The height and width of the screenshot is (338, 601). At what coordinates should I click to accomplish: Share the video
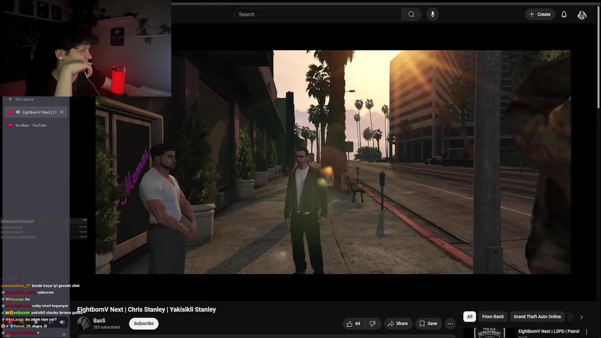click(x=397, y=323)
